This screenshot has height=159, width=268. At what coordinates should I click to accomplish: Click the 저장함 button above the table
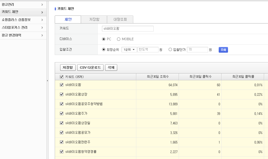click(x=68, y=67)
